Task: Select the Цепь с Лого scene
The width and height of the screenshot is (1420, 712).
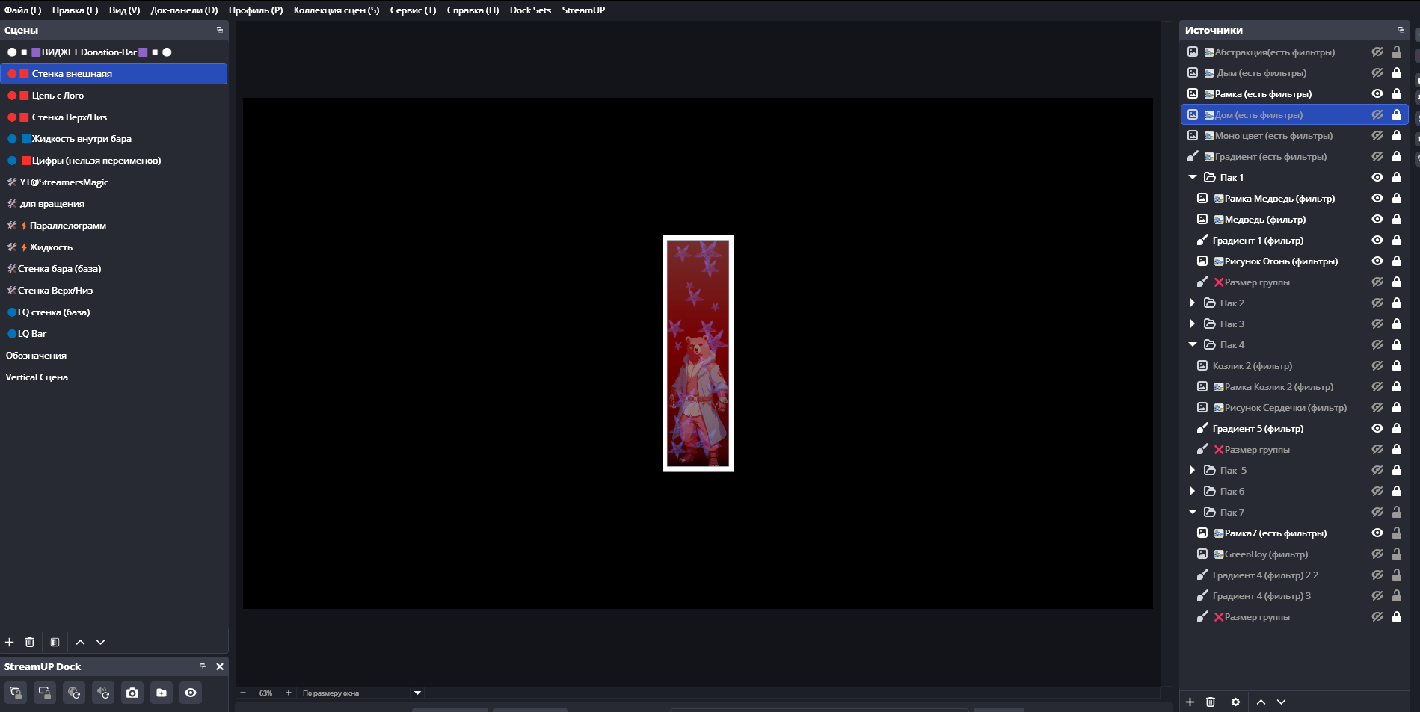Action: pos(58,95)
